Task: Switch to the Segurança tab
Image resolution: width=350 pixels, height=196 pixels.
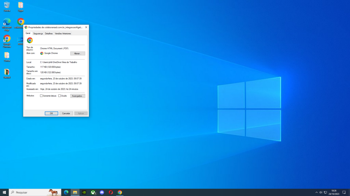Action: tap(38, 33)
